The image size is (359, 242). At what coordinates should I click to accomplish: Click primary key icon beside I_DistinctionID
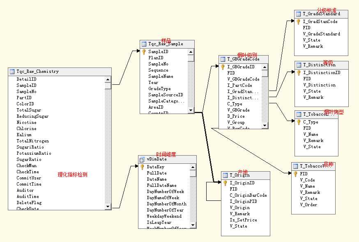point(299,73)
